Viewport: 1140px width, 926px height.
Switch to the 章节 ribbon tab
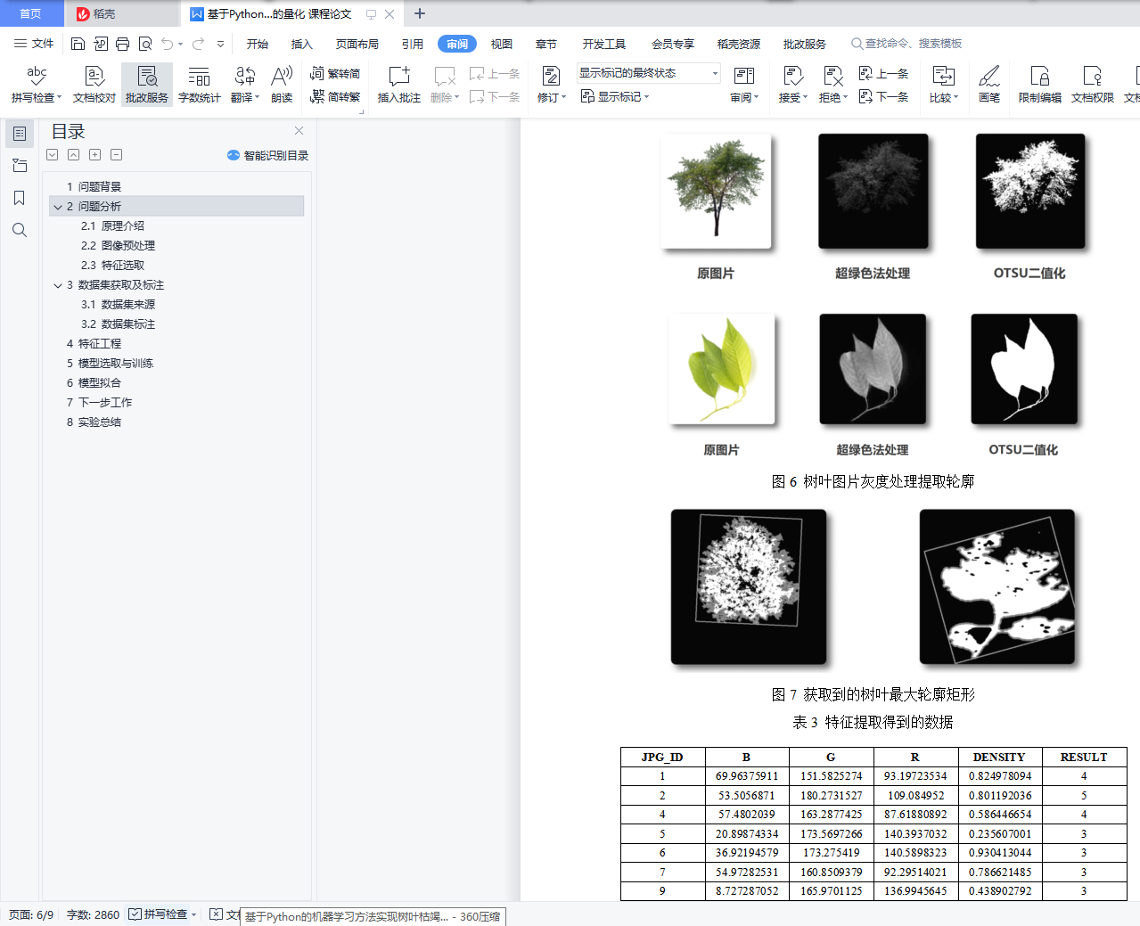(x=546, y=44)
